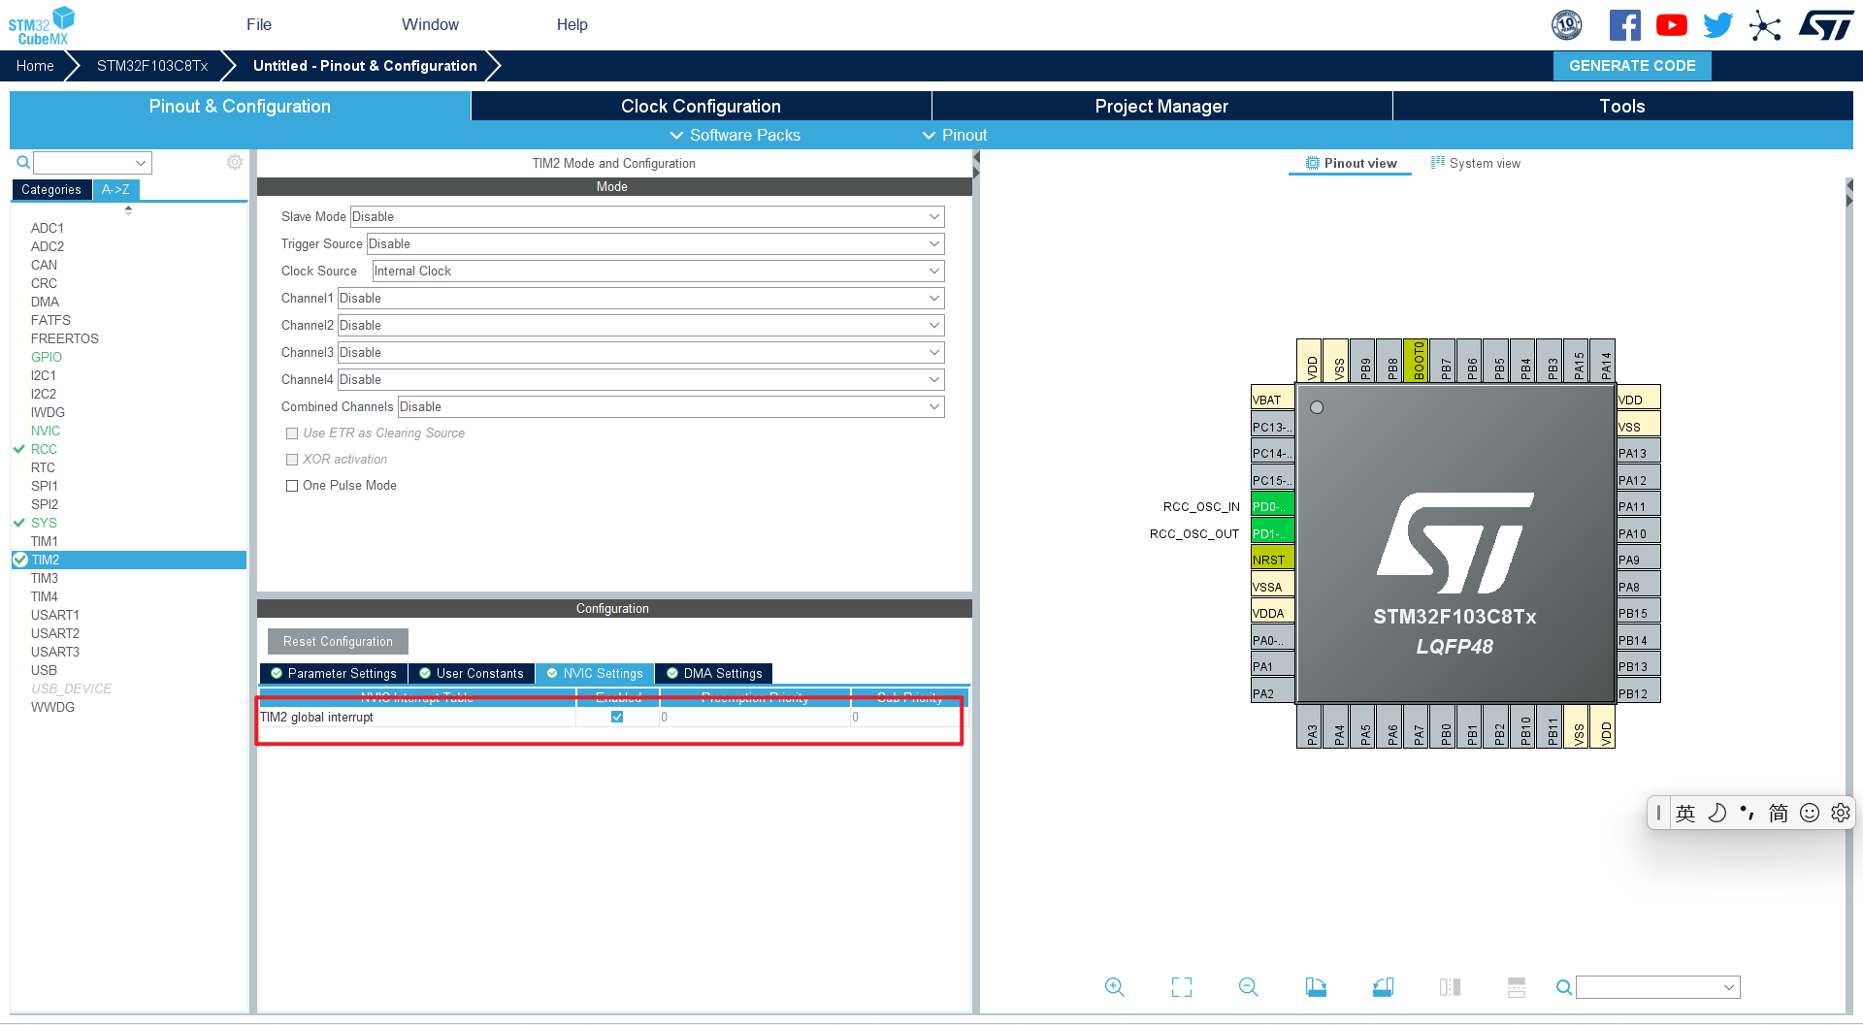Screen dimensions: 1863x1025
Task: Switch to System view
Action: [x=1476, y=163]
